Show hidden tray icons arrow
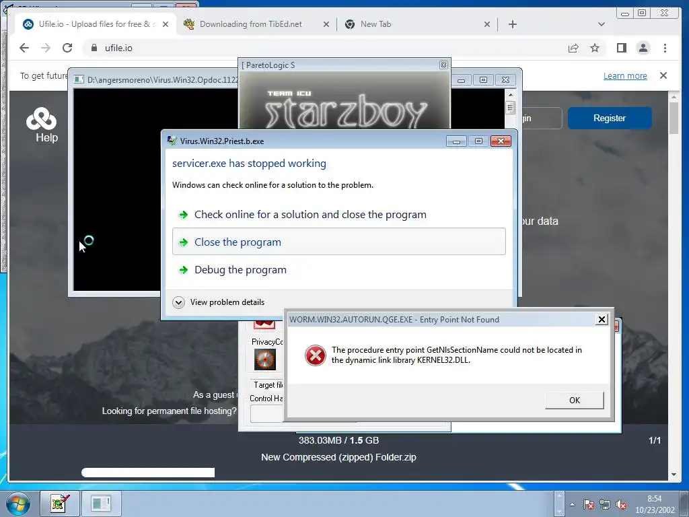The width and height of the screenshot is (689, 517). tap(572, 504)
